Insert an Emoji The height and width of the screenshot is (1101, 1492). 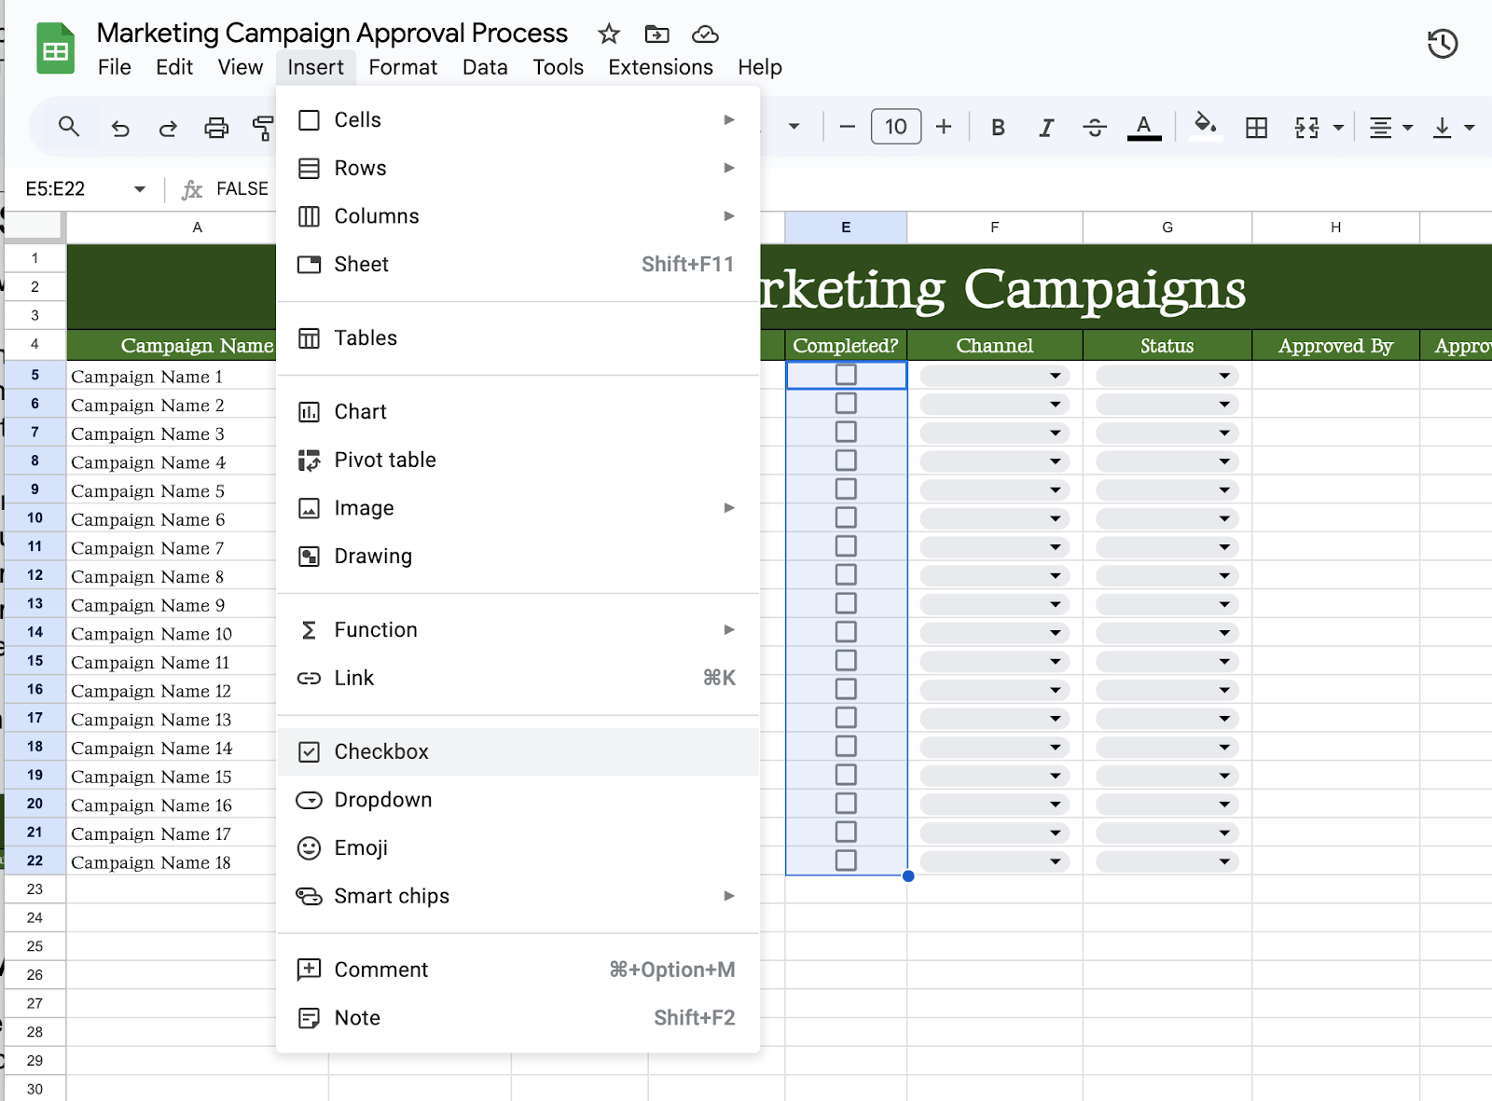coord(518,848)
